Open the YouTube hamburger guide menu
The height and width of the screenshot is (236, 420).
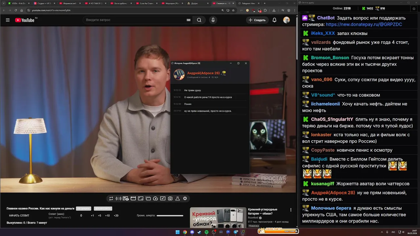(8, 20)
